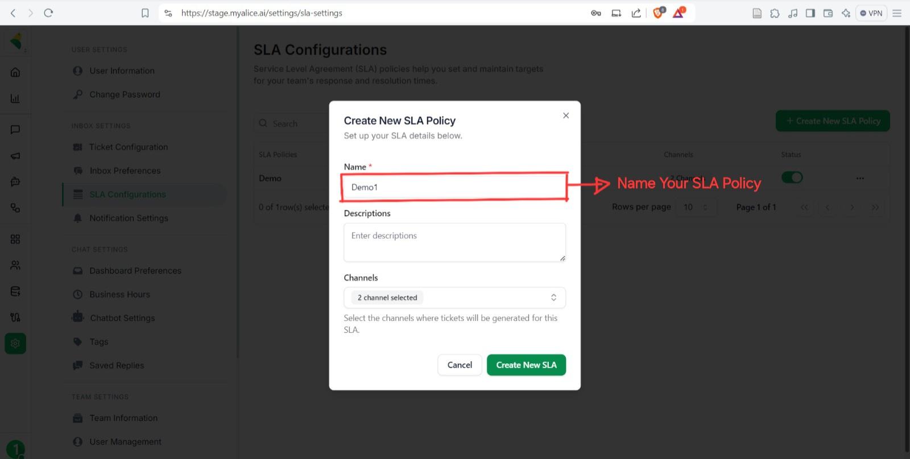Go to next page arrow
The height and width of the screenshot is (459, 910).
click(851, 208)
